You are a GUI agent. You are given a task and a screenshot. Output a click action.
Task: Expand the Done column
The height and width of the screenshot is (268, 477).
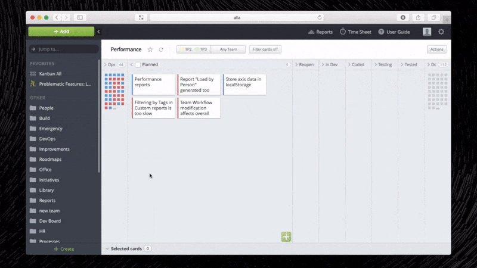(428, 64)
